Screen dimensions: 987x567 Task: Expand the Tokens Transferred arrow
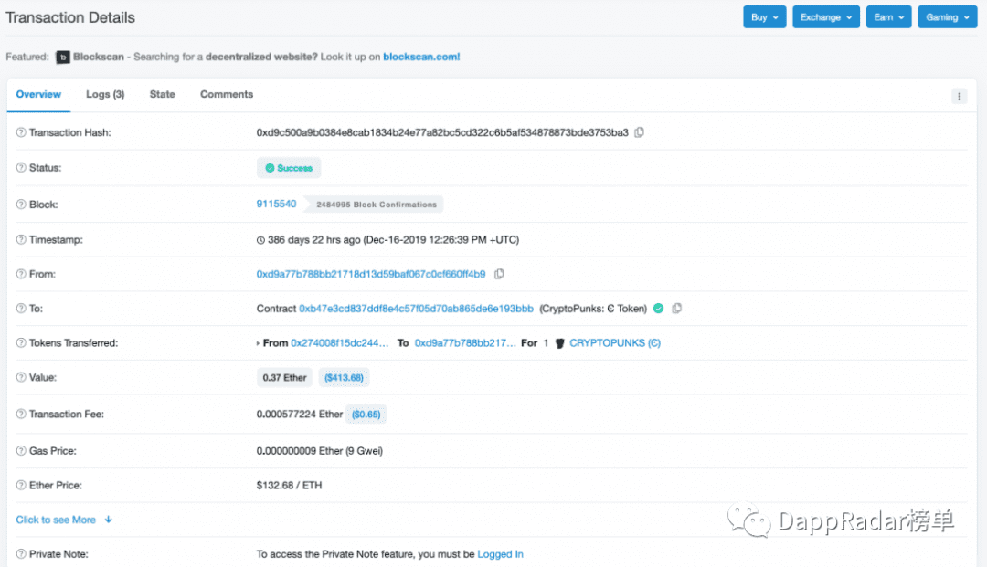(x=258, y=343)
